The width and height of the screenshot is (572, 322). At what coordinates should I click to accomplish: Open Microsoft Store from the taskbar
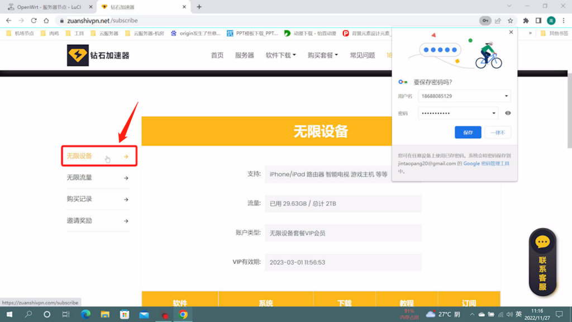point(125,314)
